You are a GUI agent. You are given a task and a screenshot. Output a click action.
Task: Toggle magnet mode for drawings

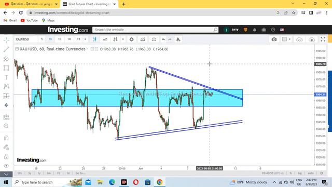click(x=6, y=138)
